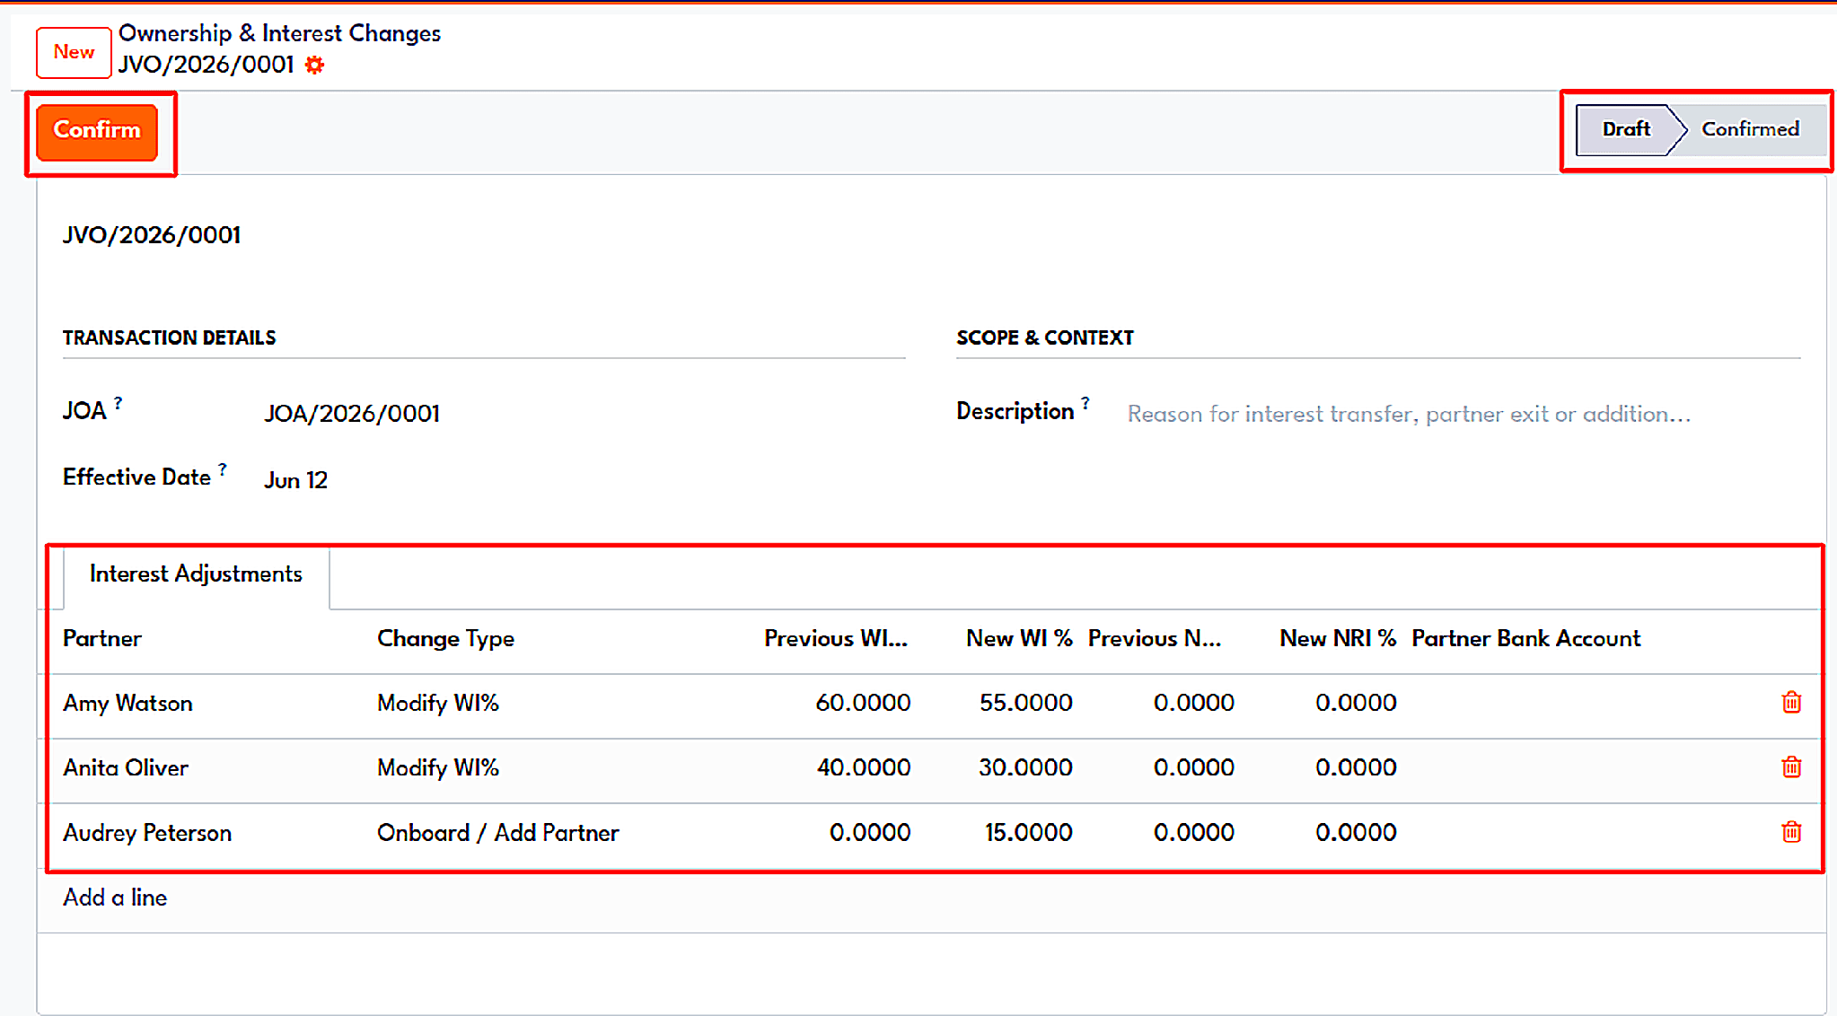Sort by the New WI % column
Screen dimensions: 1837x1016
pos(1019,638)
